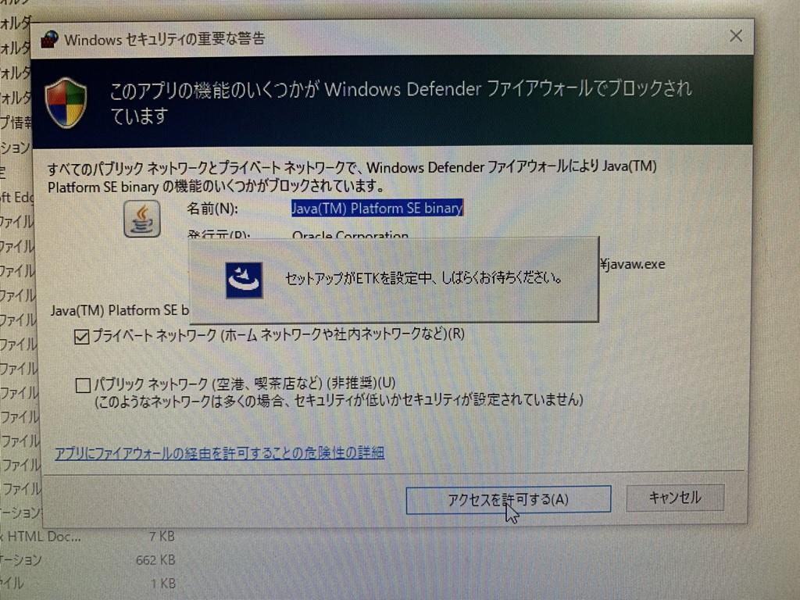Viewport: 800px width, 600px height.
Task: Click the 662 KB file size entry
Action: [x=155, y=560]
